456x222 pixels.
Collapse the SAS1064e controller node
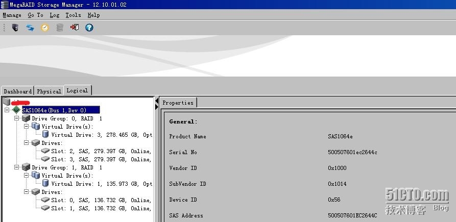point(7,110)
